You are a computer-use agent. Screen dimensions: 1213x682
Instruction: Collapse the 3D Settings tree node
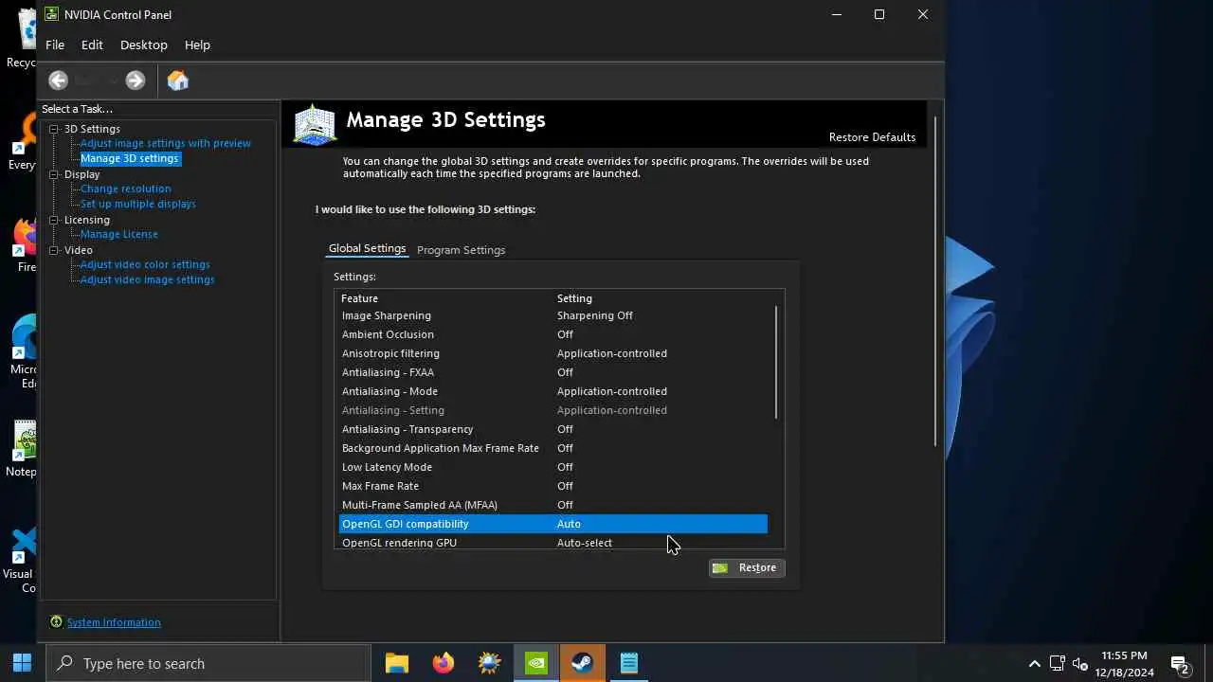pyautogui.click(x=54, y=129)
